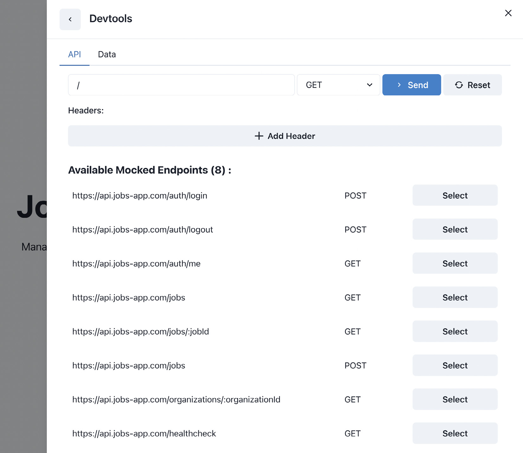Click the https://api.jobs-app.com/auth/logout URL text
Screen dimensions: 523x453
pos(143,230)
